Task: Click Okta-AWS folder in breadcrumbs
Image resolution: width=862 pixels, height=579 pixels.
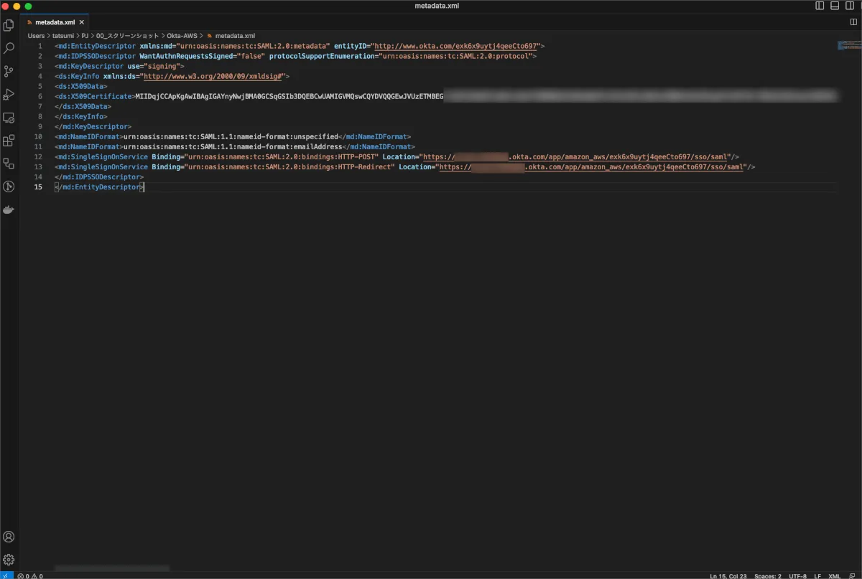Action: pyautogui.click(x=182, y=35)
